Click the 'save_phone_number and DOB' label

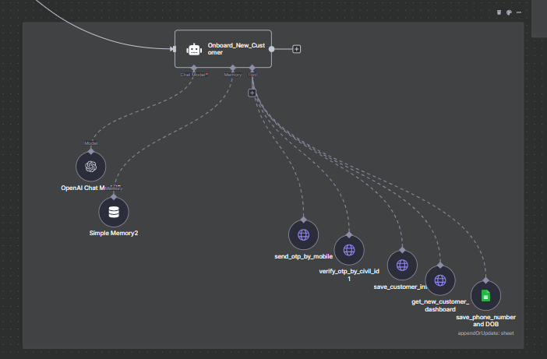point(485,320)
